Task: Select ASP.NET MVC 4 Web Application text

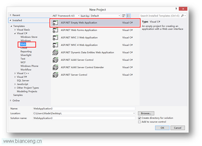Action: pyautogui.click(x=79, y=45)
